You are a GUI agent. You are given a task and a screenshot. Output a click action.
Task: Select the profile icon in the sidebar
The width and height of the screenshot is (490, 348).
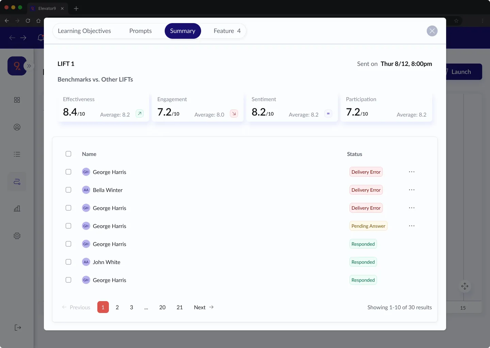point(17,127)
